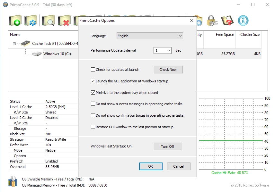The width and height of the screenshot is (275, 192).
Task: Click the drive icon of Windows 10 (C:)
Action: tap(37, 54)
